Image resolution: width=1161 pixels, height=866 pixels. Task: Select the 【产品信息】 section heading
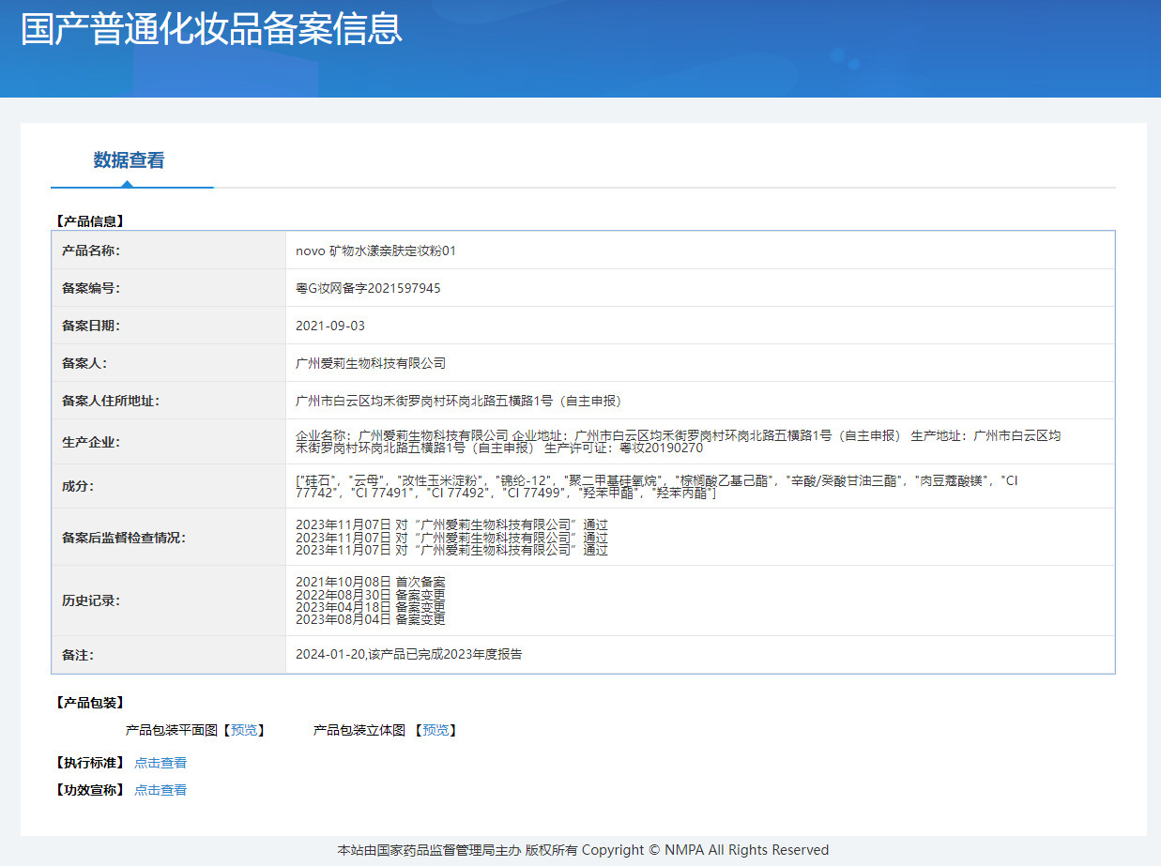(90, 221)
